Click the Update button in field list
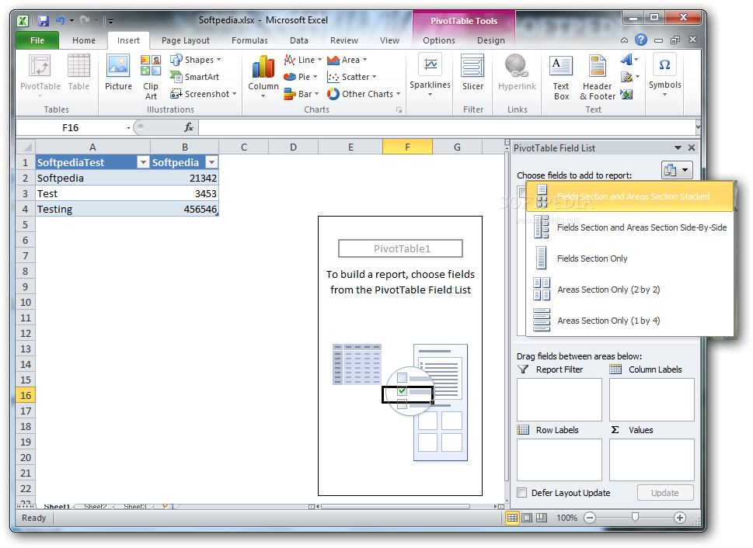The width and height of the screenshot is (753, 548). pyautogui.click(x=664, y=493)
